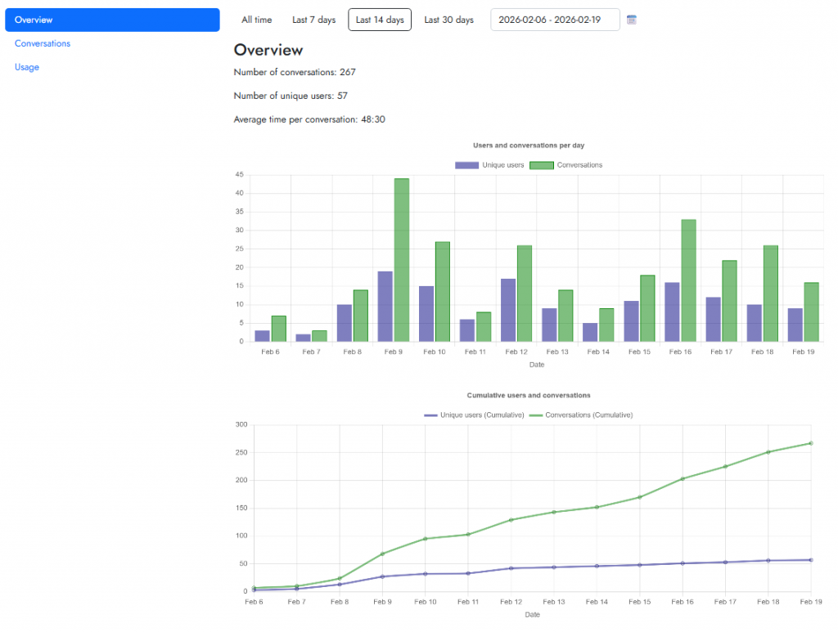
Task: Go to Conversations in the sidebar
Action: pyautogui.click(x=43, y=43)
